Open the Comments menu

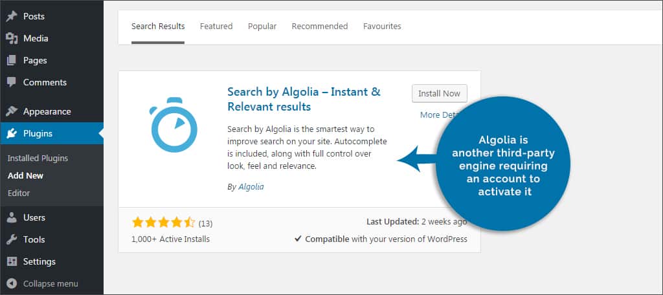[x=45, y=82]
